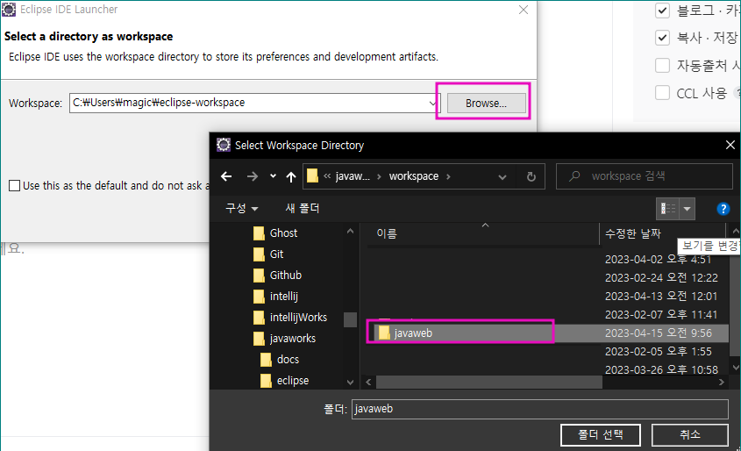Click the date 2023-04-02 오후 4:51 row
Viewport: 741px width, 451px height.
tap(658, 260)
